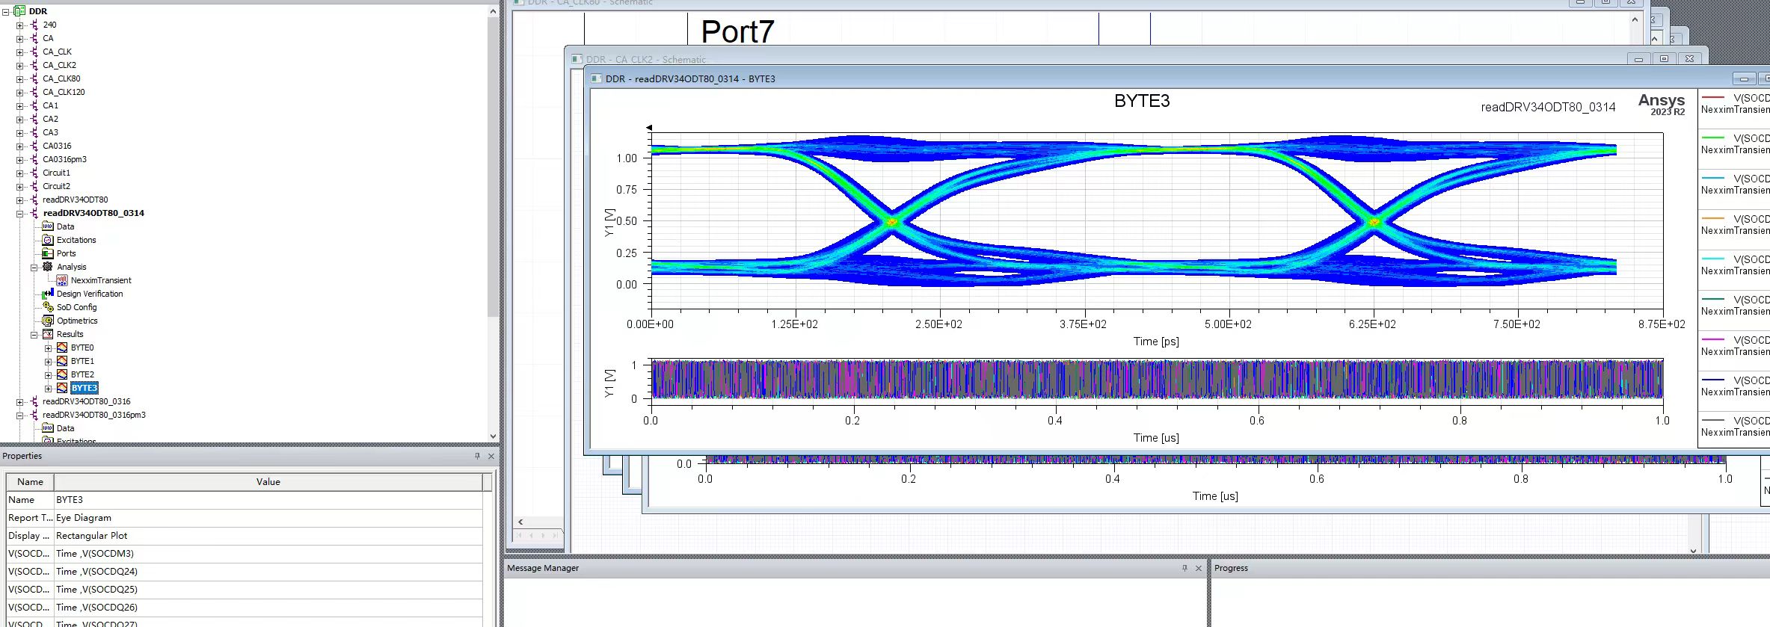Expand the CA_CLK120 design node
The height and width of the screenshot is (627, 1770).
click(20, 93)
